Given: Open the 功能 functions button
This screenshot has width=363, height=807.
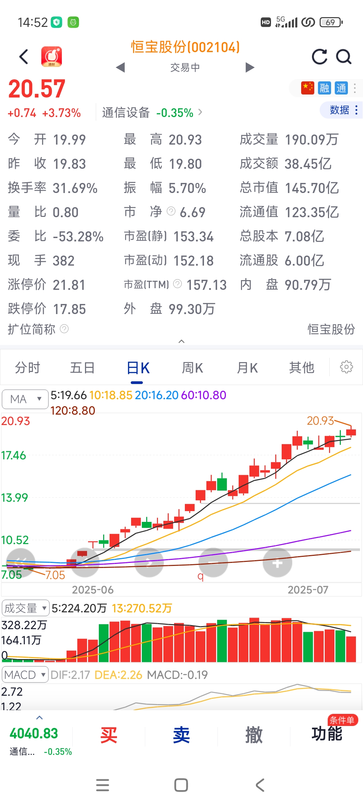Looking at the screenshot, I should click(x=327, y=734).
